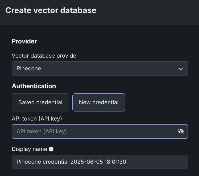Click the "Create vector database" dialog title
199x176 pixels.
pos(51,10)
